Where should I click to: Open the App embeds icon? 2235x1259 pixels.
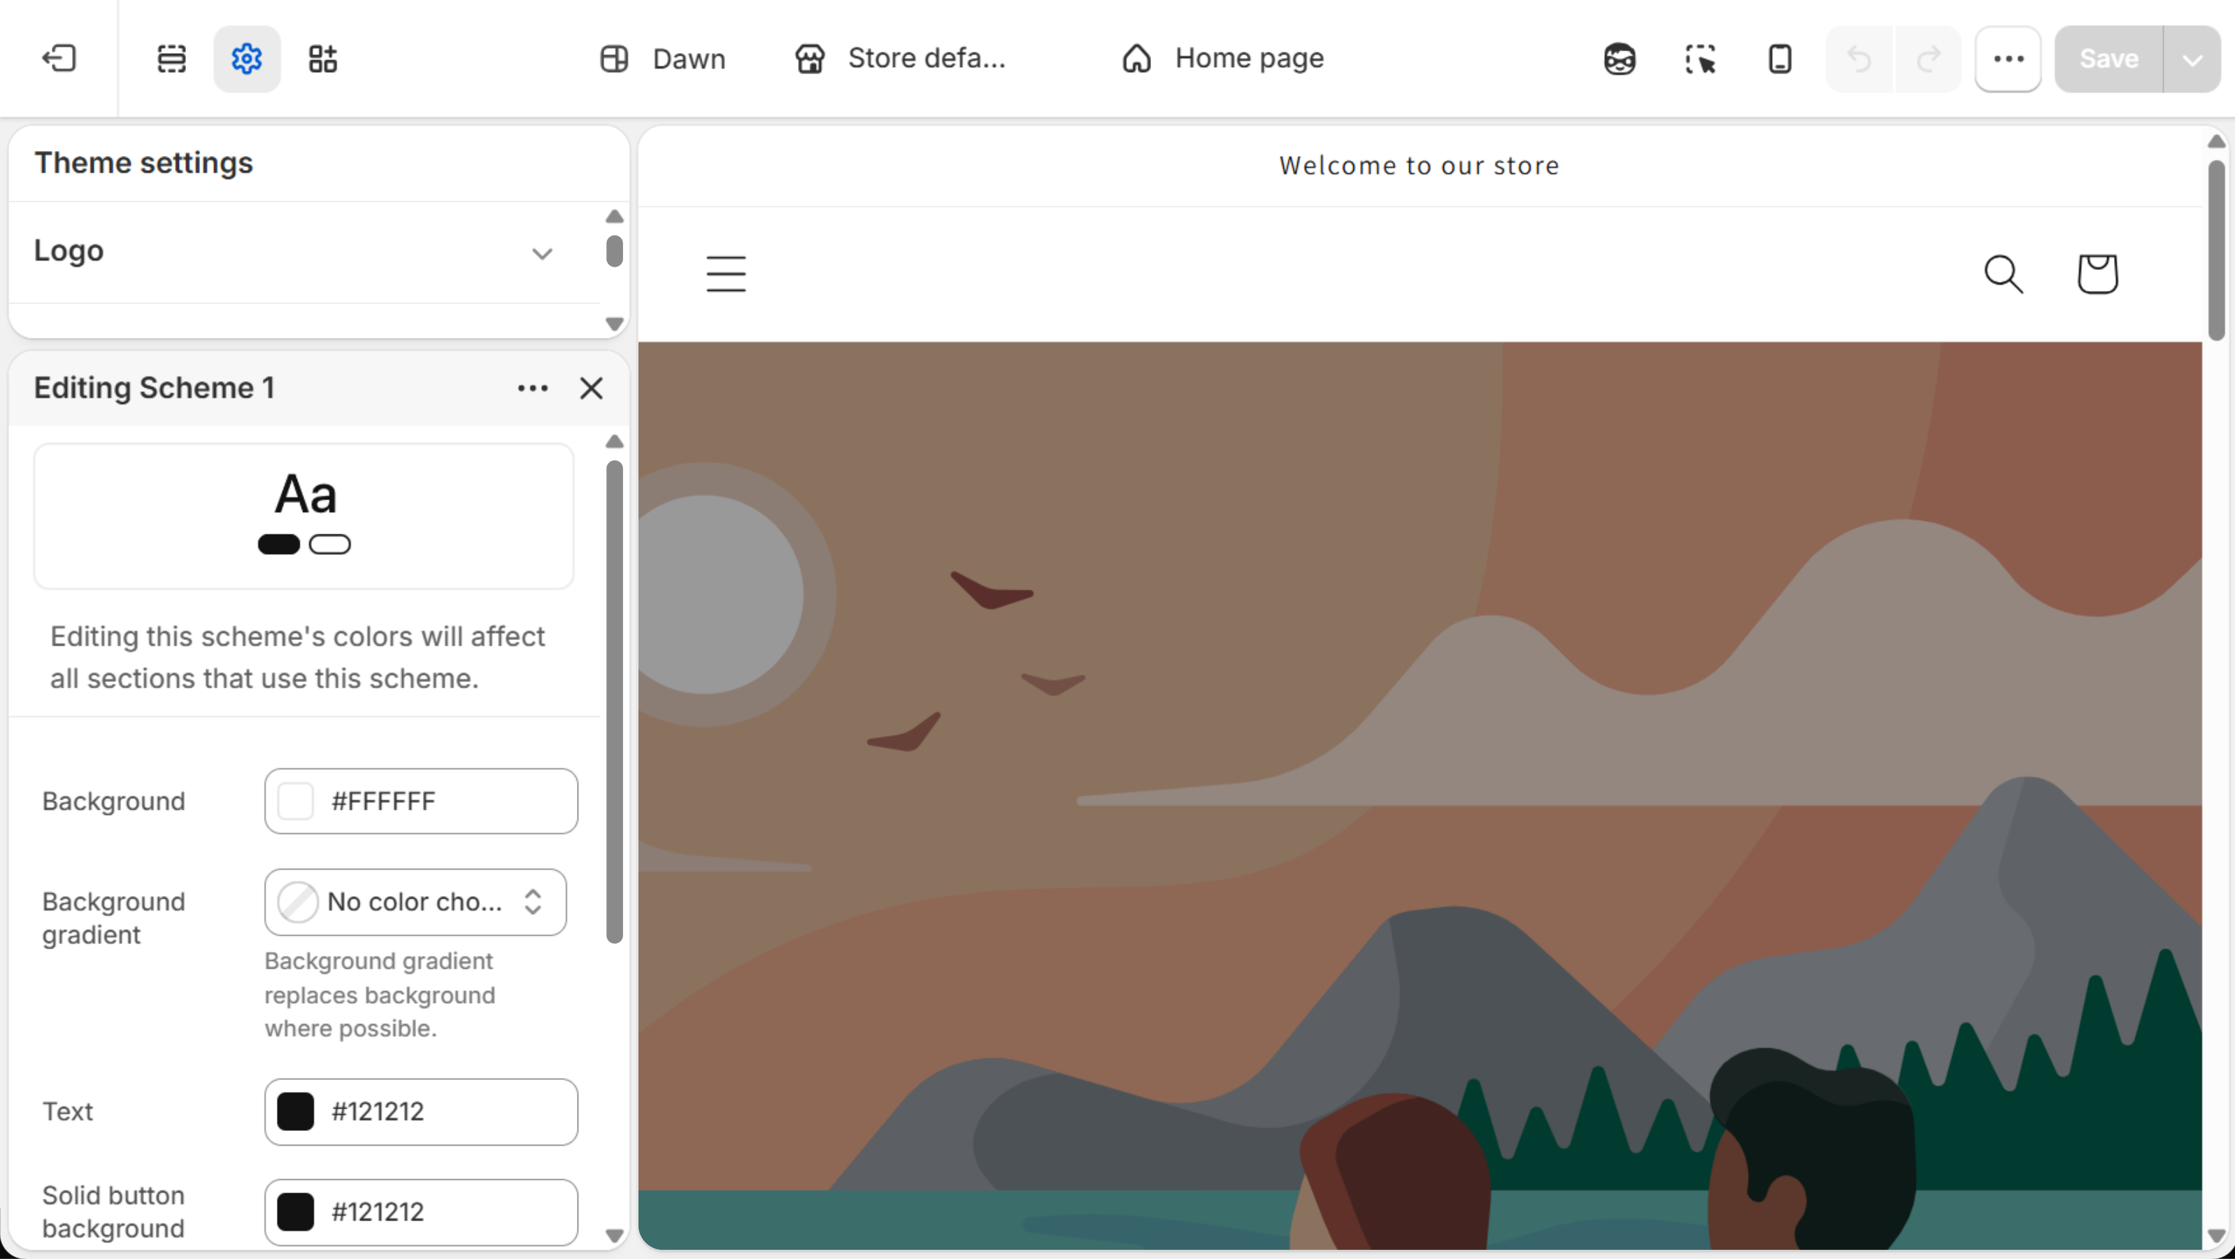tap(323, 59)
